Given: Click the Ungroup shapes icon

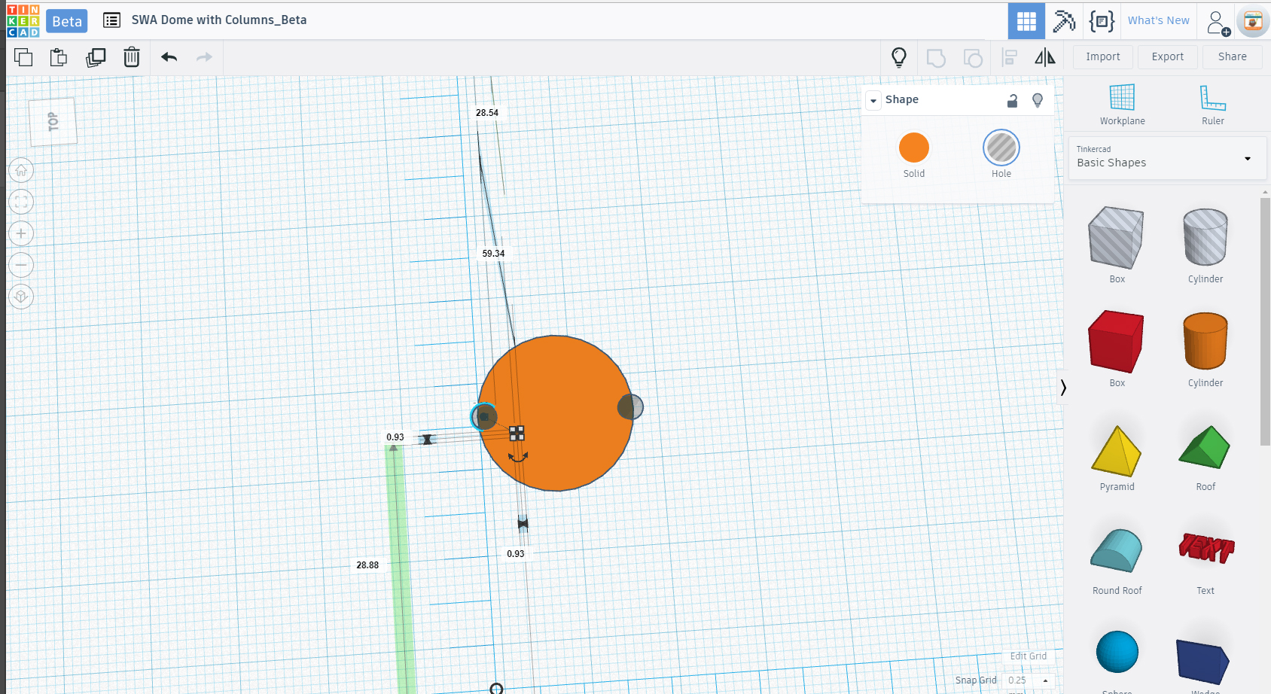Looking at the screenshot, I should pos(973,58).
